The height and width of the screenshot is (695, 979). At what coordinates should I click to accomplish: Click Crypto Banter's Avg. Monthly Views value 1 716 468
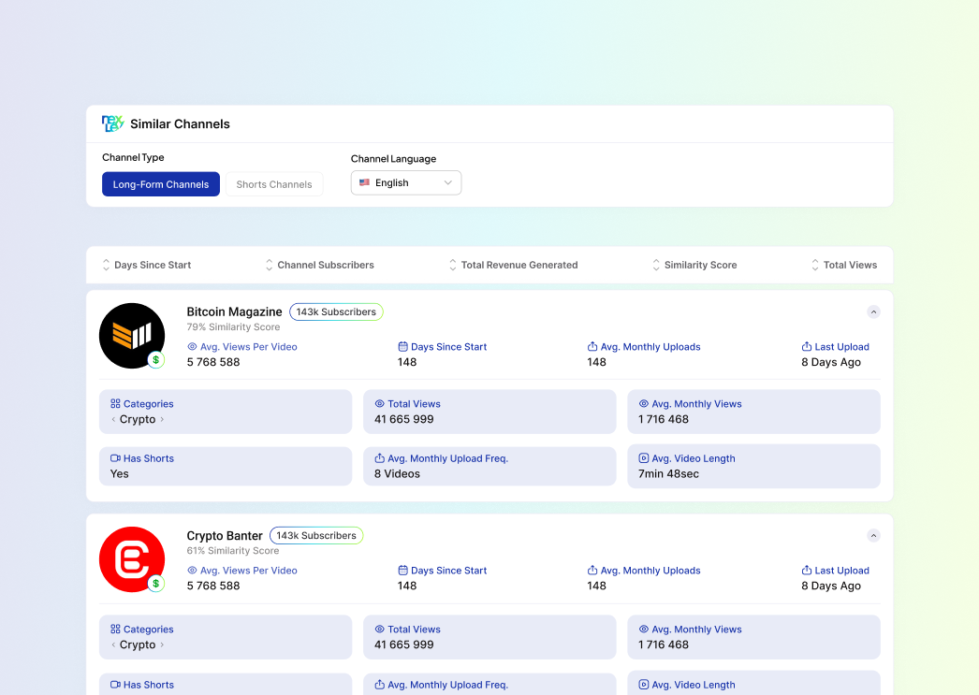click(664, 645)
